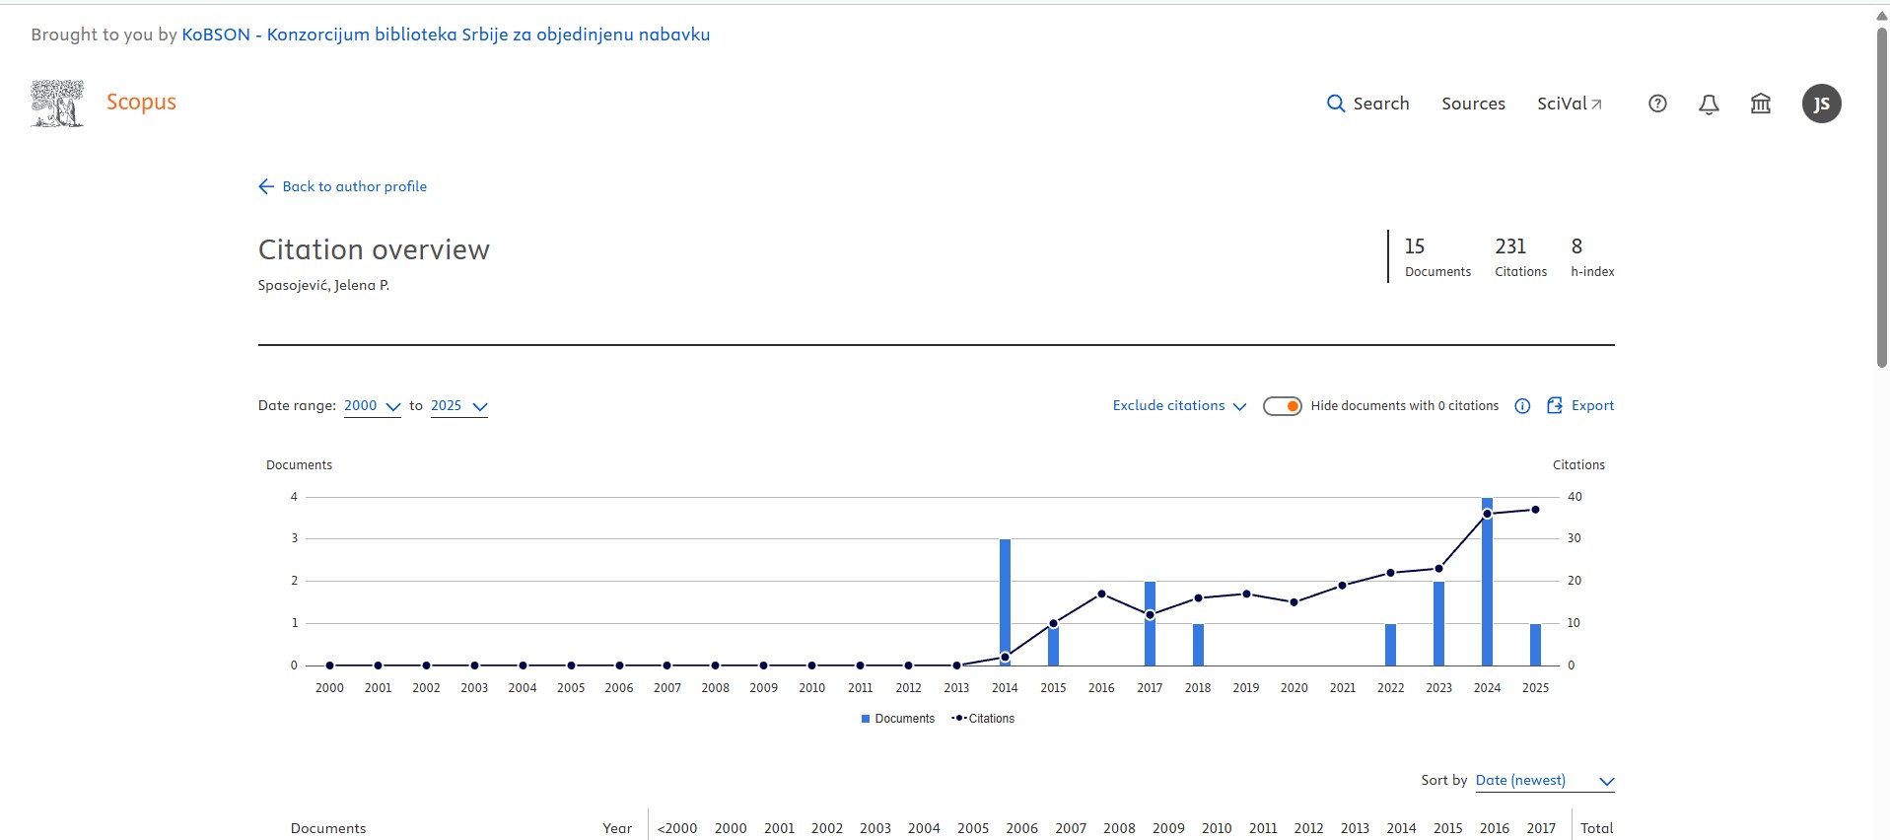
Task: Click the info icon beside hide documents
Action: [x=1522, y=406]
